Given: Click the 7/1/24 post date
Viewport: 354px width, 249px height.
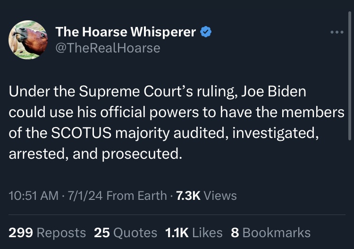Looking at the screenshot, I should (85, 195).
